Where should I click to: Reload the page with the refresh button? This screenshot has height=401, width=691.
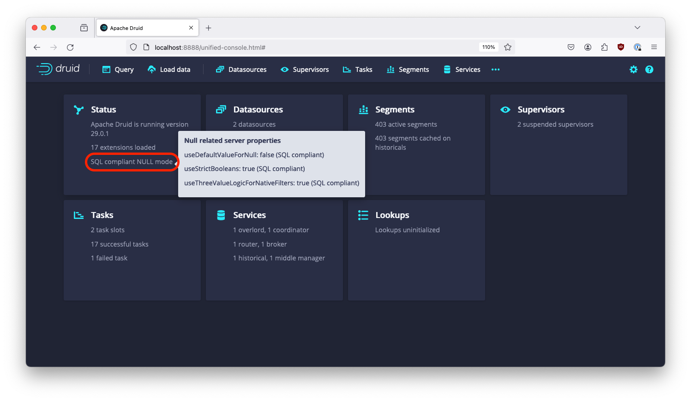(x=70, y=47)
